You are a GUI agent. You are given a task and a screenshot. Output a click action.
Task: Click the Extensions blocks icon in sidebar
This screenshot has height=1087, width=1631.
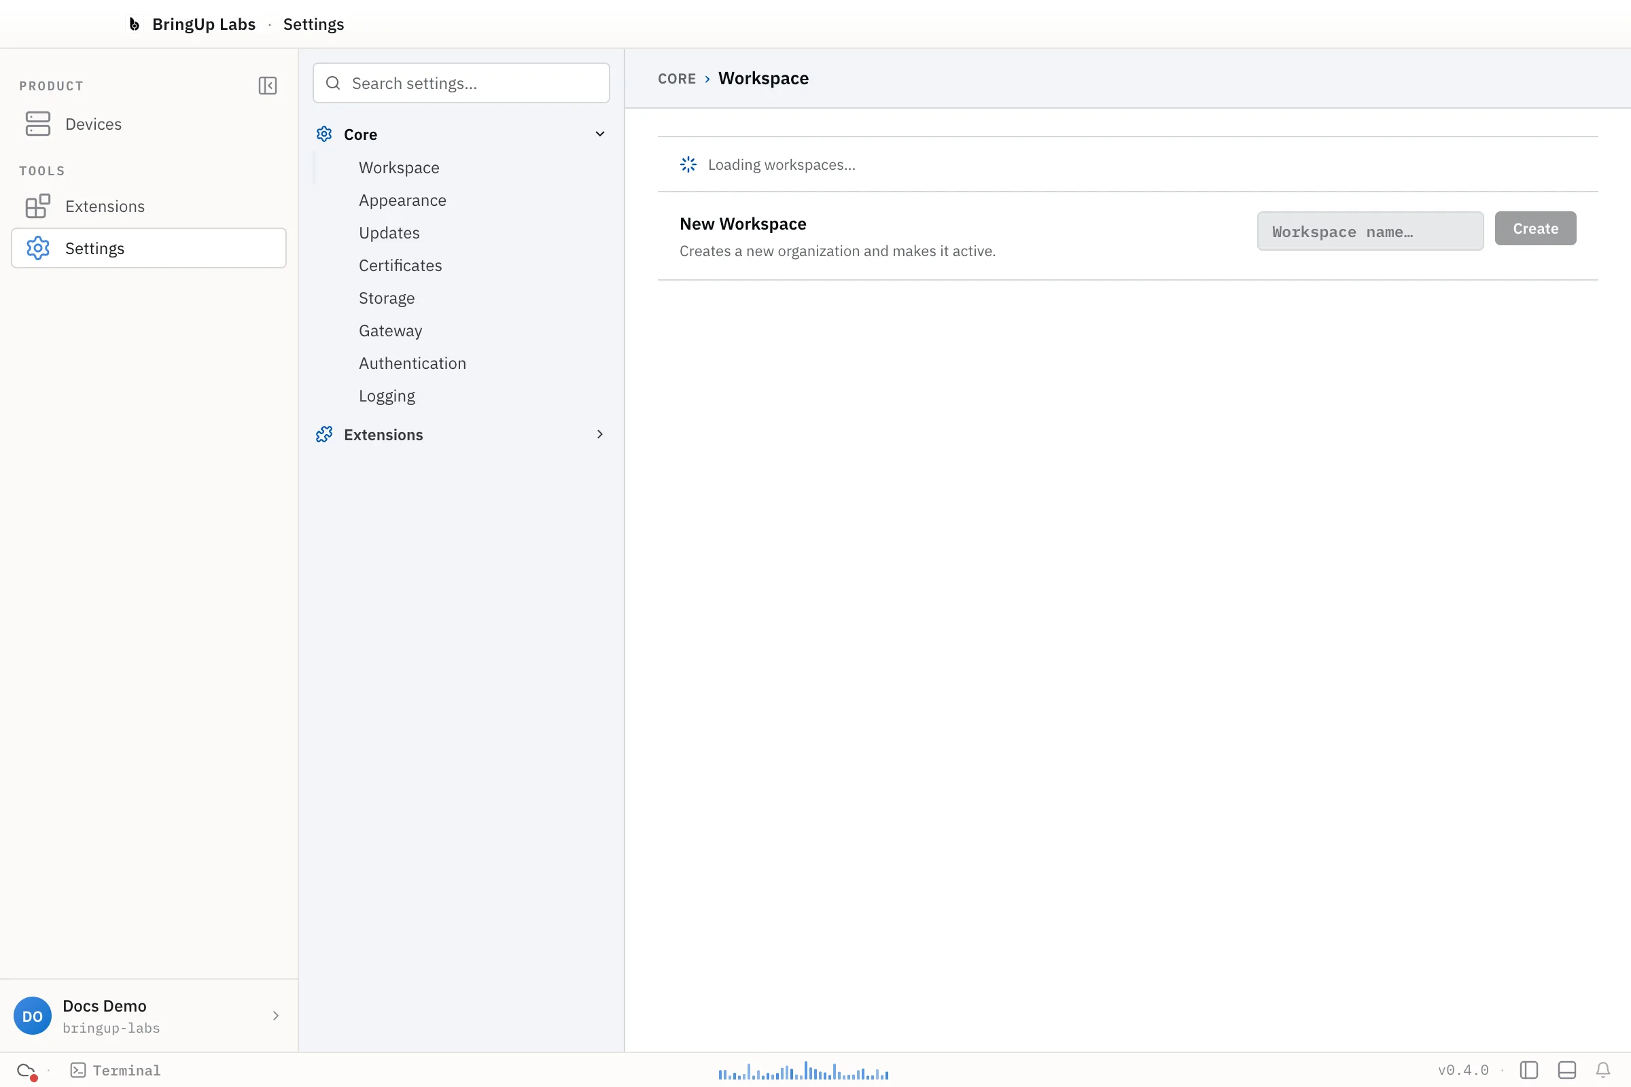click(38, 206)
